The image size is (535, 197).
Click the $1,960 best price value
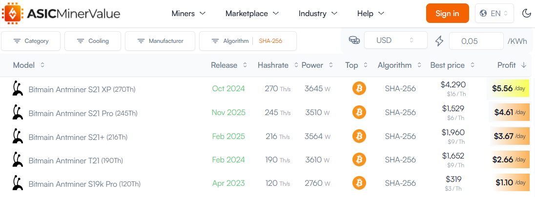[453, 132]
